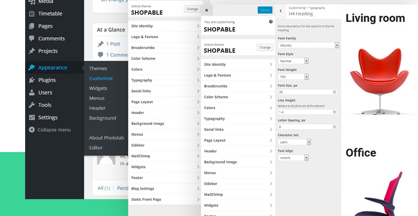
Task: Select Menus in Appearance submenu
Action: [x=97, y=98]
